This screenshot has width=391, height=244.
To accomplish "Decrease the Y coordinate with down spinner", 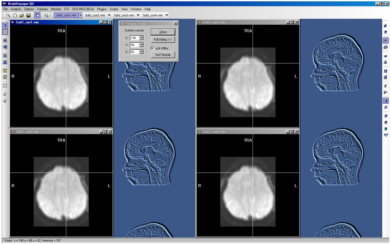I will (141, 46).
